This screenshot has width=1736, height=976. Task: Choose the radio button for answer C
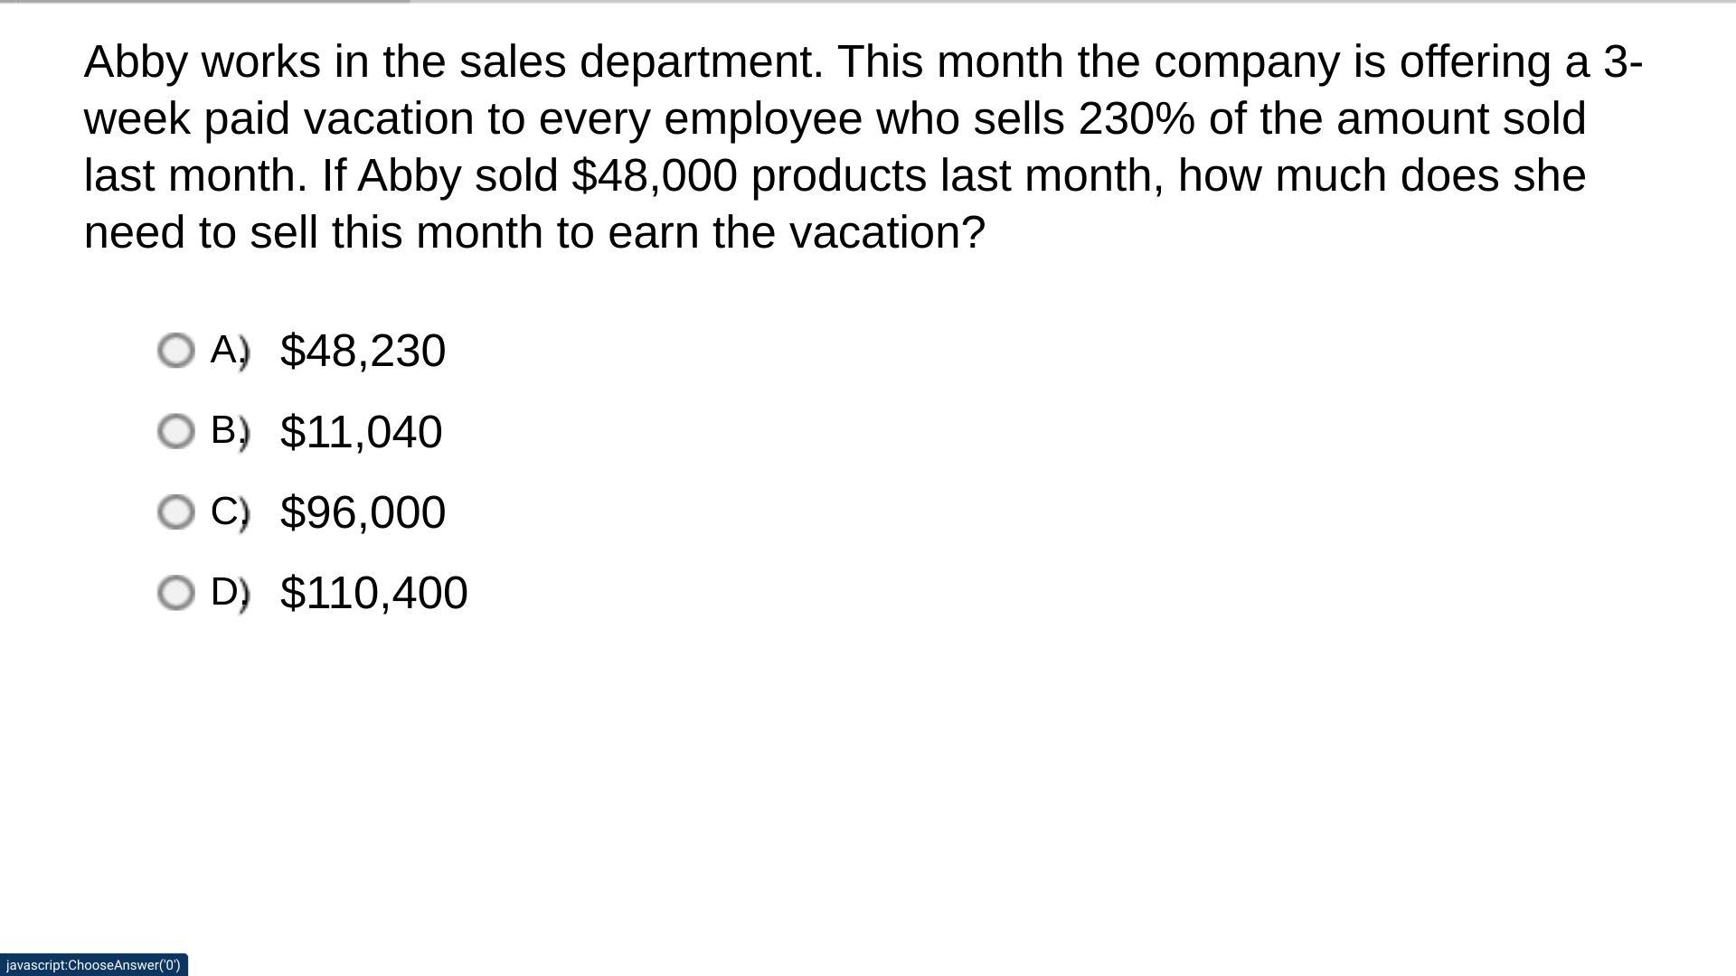tap(176, 512)
